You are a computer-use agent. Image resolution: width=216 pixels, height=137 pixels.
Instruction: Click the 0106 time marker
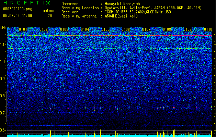pyautogui.click(x=126, y=29)
